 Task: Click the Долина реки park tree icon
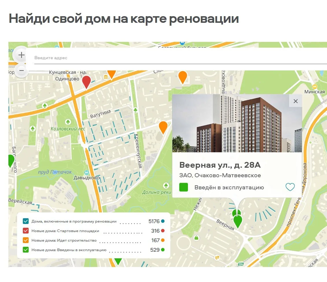tap(166, 185)
